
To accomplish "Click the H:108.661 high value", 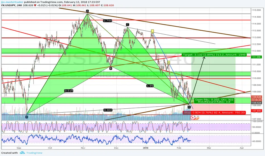I will [x=80, y=5].
